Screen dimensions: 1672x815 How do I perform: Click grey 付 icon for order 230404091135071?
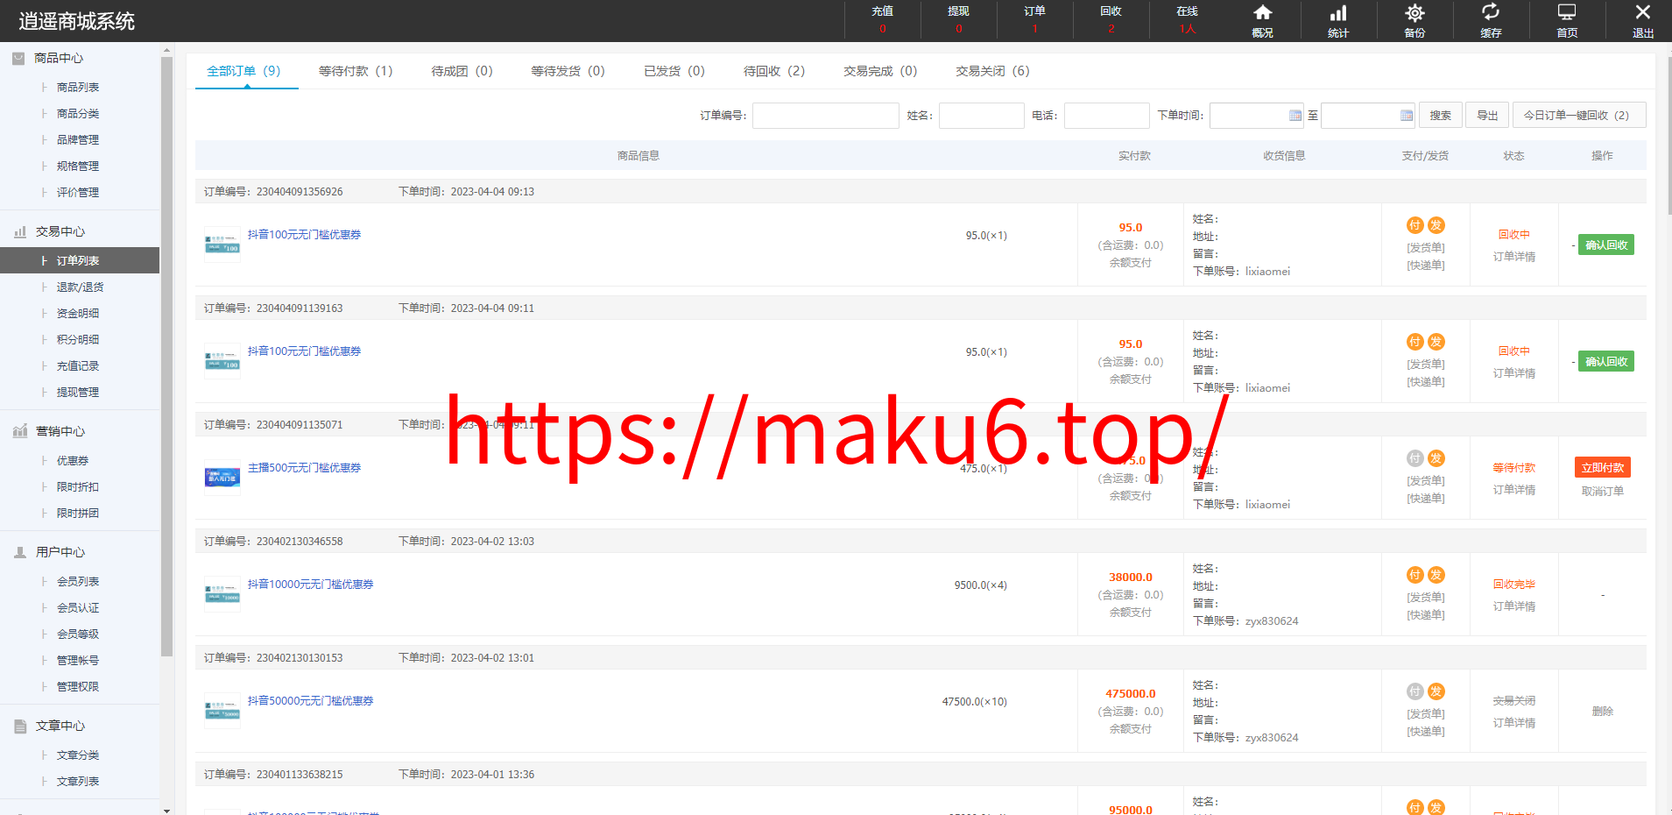click(1414, 458)
